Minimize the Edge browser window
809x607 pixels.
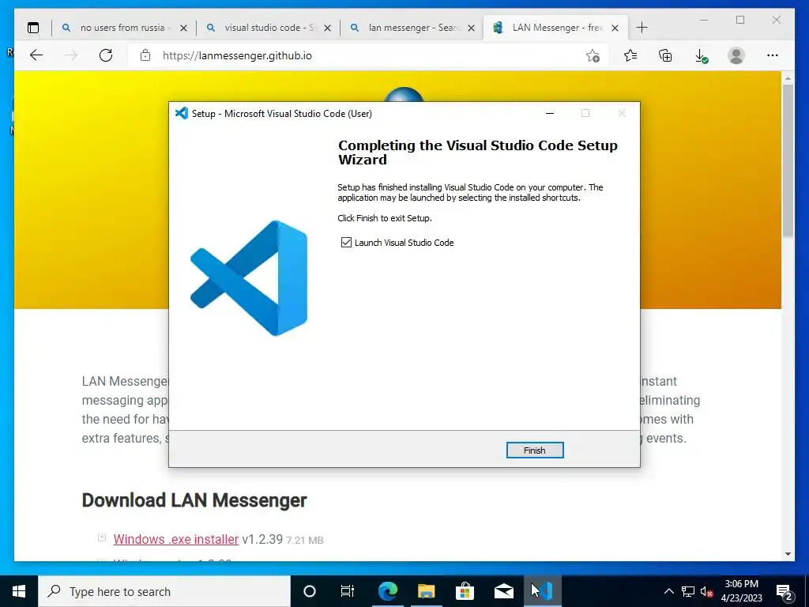coord(704,20)
